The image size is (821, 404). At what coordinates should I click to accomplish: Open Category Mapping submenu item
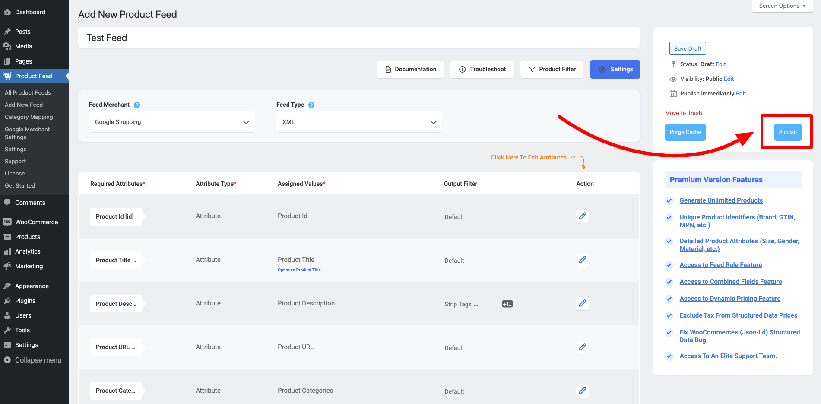click(x=29, y=117)
